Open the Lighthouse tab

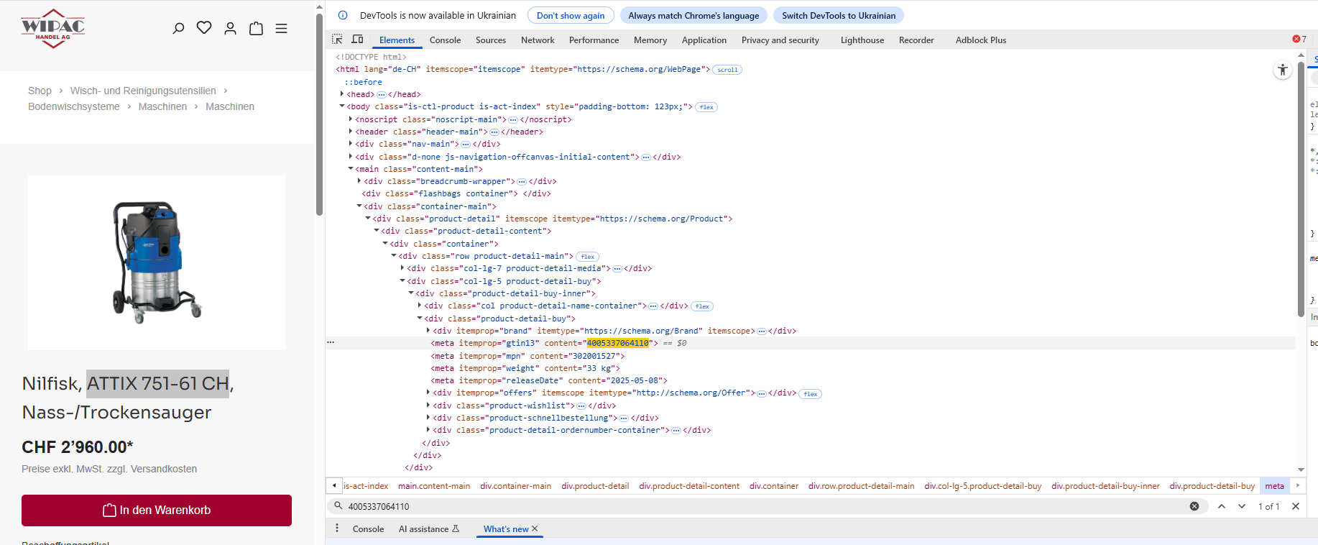862,40
